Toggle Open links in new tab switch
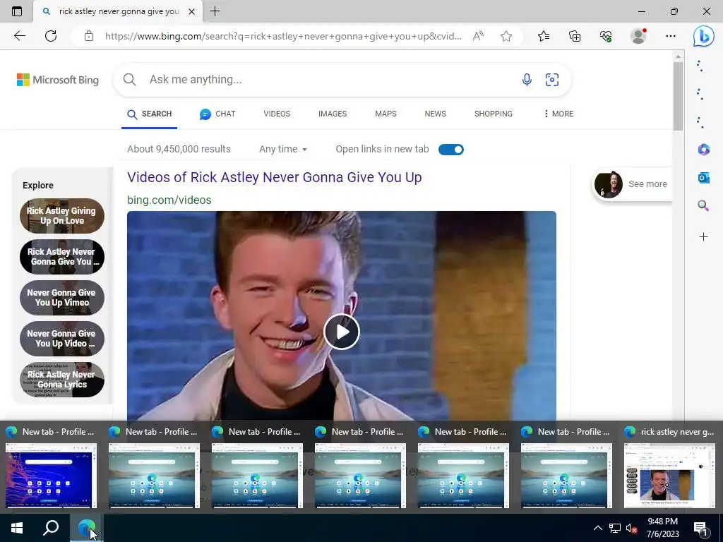 coord(451,150)
